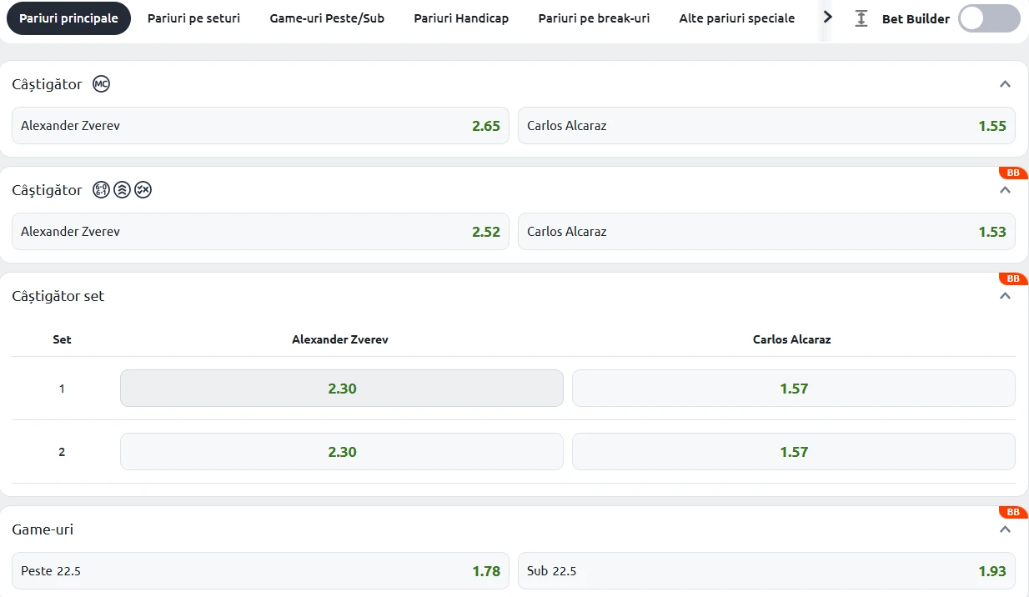Screen dimensions: 1029x597
Task: Click the triple chevron-up circle icon
Action: point(123,190)
